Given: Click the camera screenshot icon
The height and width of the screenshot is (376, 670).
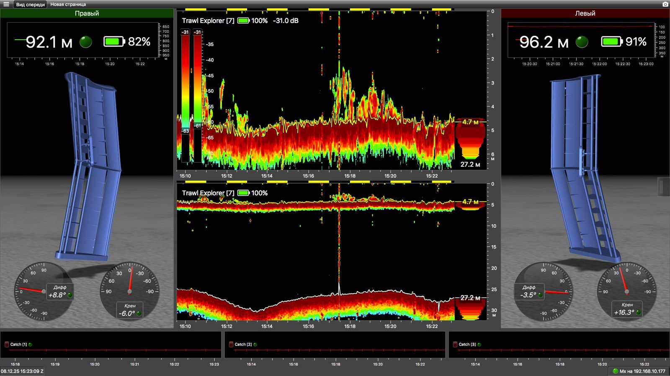Looking at the screenshot, I should point(665,4).
